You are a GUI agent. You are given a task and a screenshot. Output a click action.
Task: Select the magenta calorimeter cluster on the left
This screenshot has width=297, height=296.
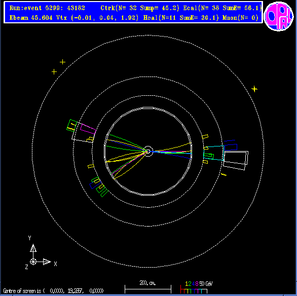pyautogui.click(x=88, y=129)
